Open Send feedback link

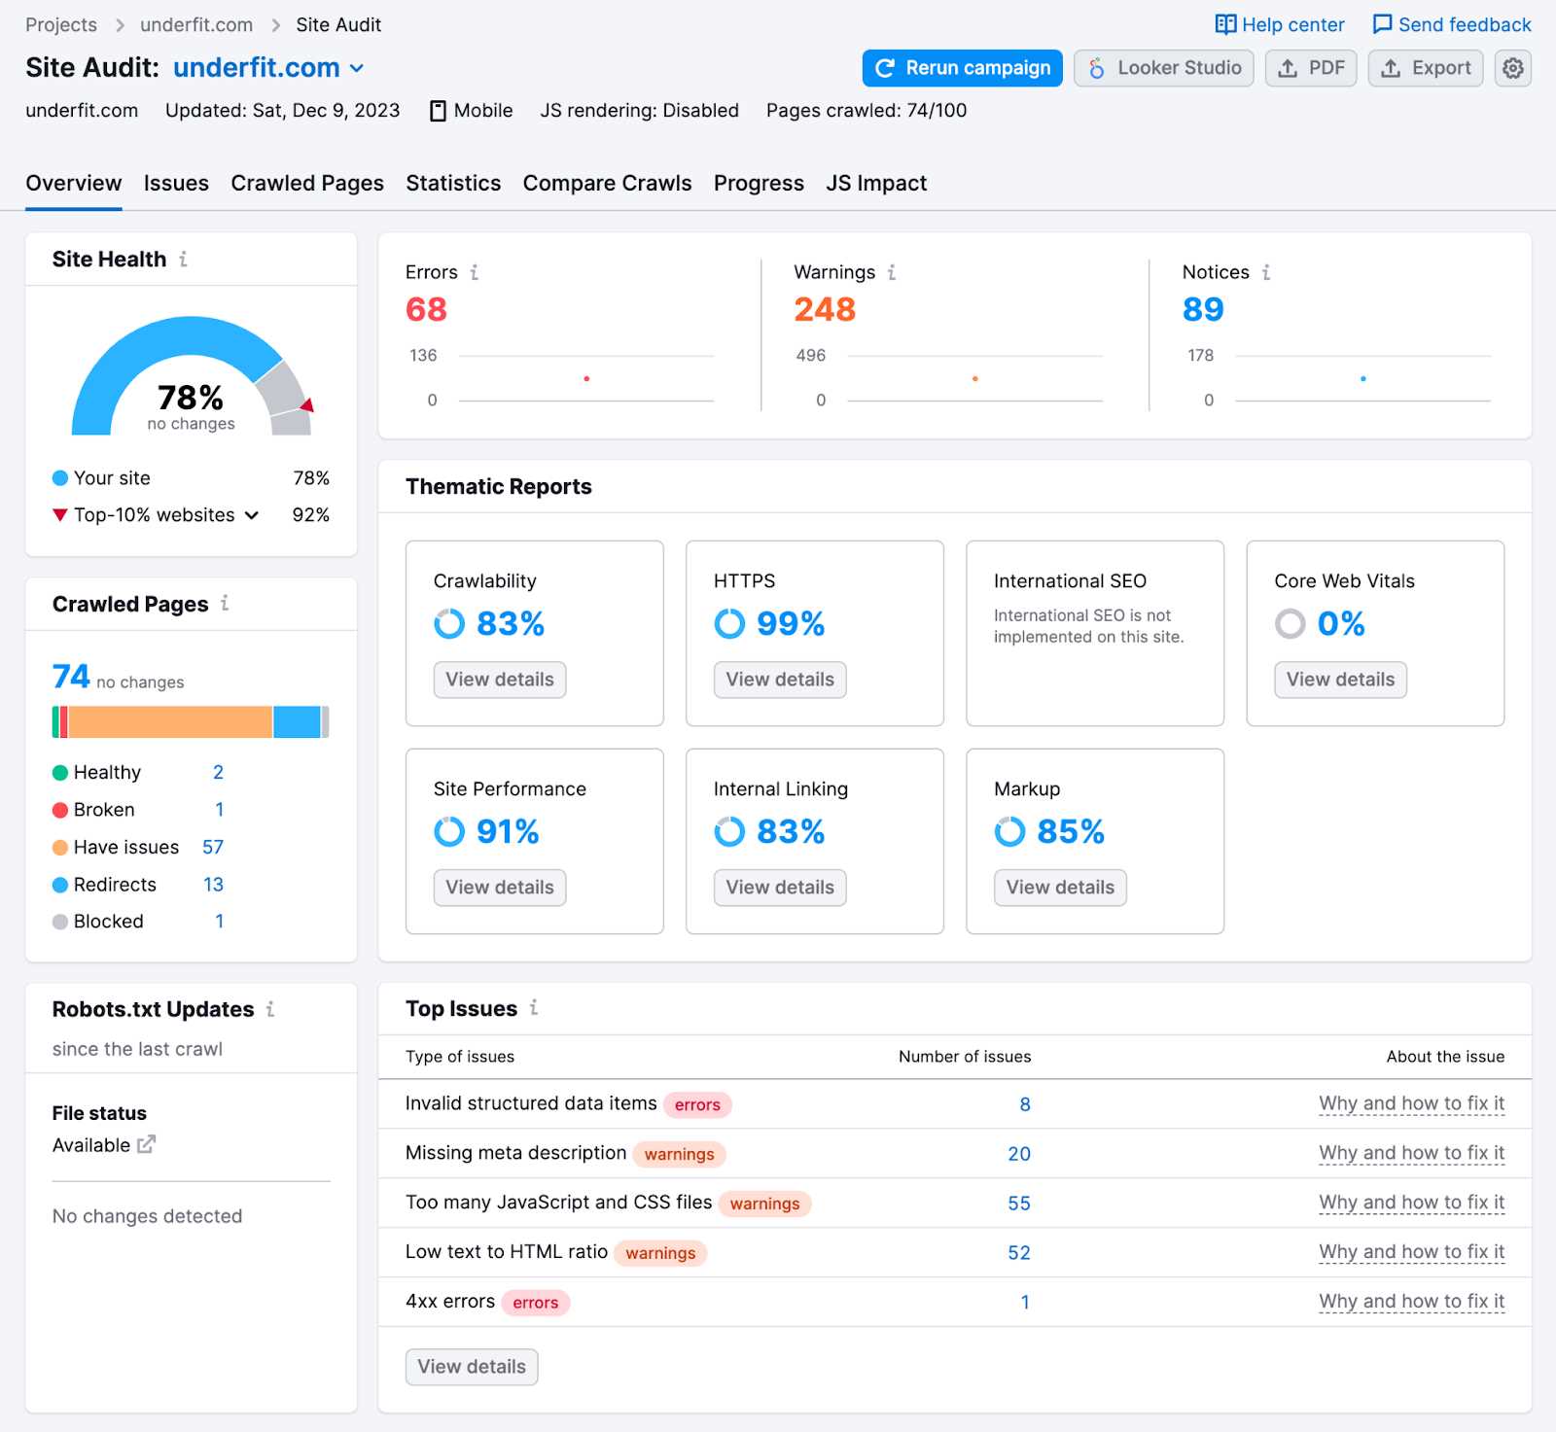1452,24
